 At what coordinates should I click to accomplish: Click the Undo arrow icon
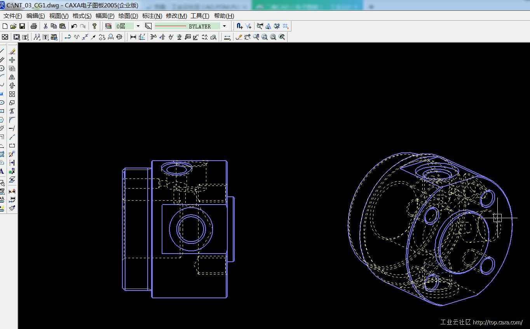[74, 26]
